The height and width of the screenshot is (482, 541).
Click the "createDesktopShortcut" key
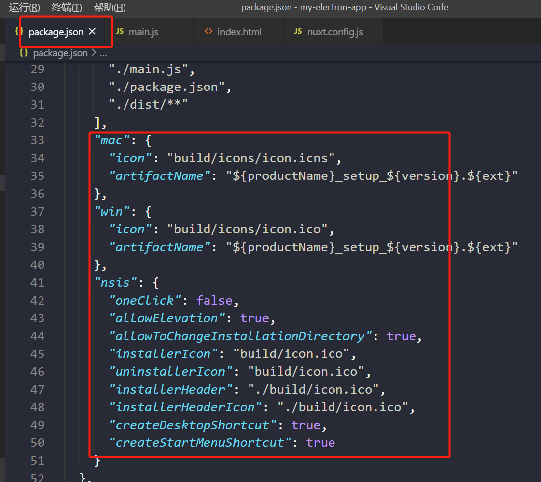click(193, 425)
